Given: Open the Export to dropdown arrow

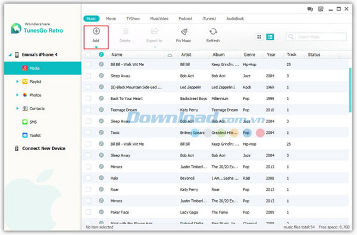Looking at the screenshot, I should coord(155,48).
